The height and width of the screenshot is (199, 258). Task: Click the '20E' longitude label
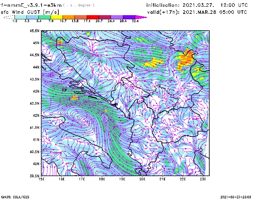[142, 179]
